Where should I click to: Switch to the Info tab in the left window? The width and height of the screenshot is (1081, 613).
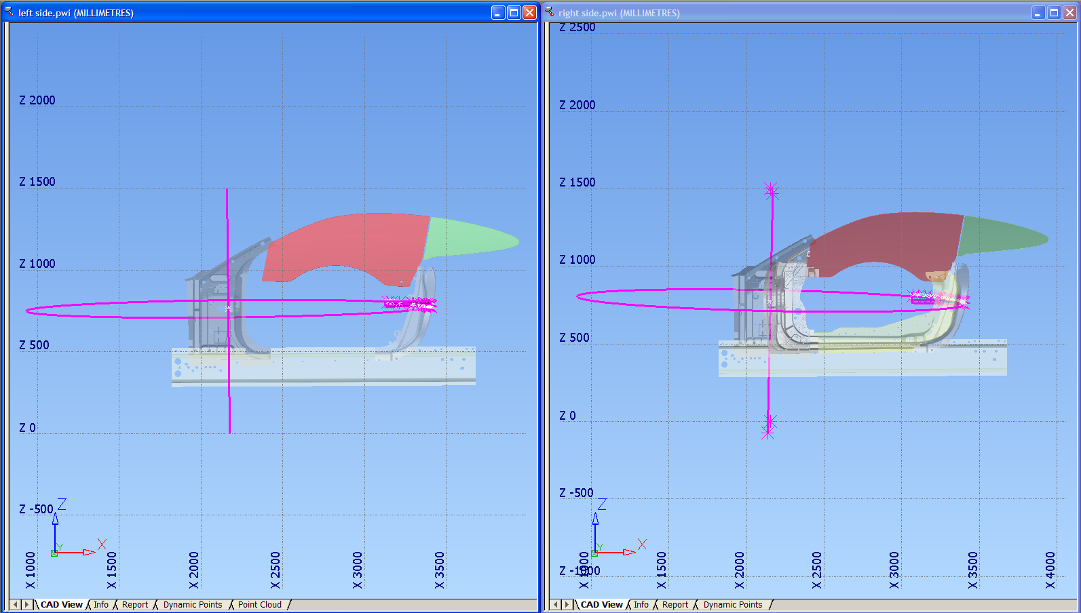(x=101, y=605)
